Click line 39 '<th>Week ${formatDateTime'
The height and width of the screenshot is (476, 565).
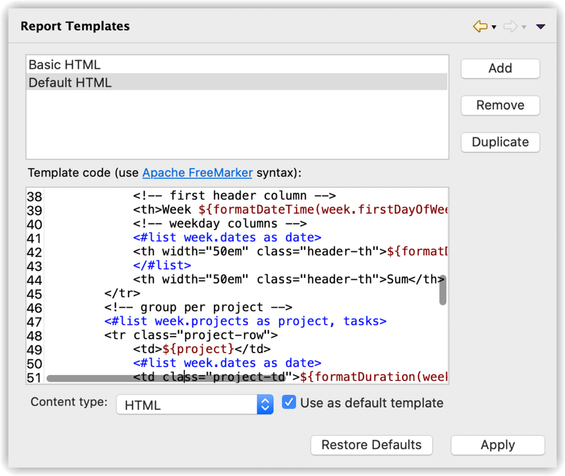coord(290,210)
